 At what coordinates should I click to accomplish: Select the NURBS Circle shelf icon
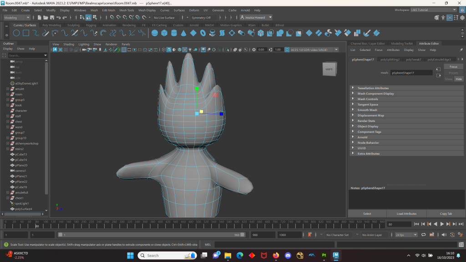click(x=16, y=33)
